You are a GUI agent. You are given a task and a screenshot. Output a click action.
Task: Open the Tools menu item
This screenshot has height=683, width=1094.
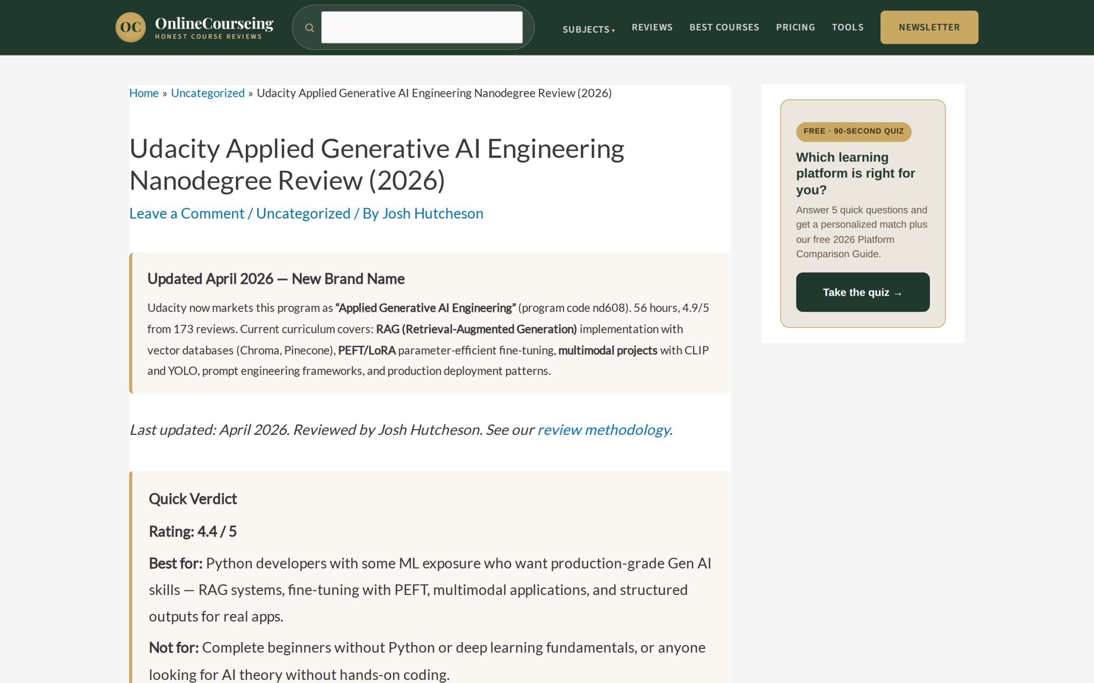pos(847,27)
